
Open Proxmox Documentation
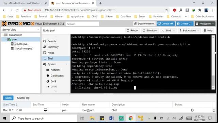coord(144,24)
